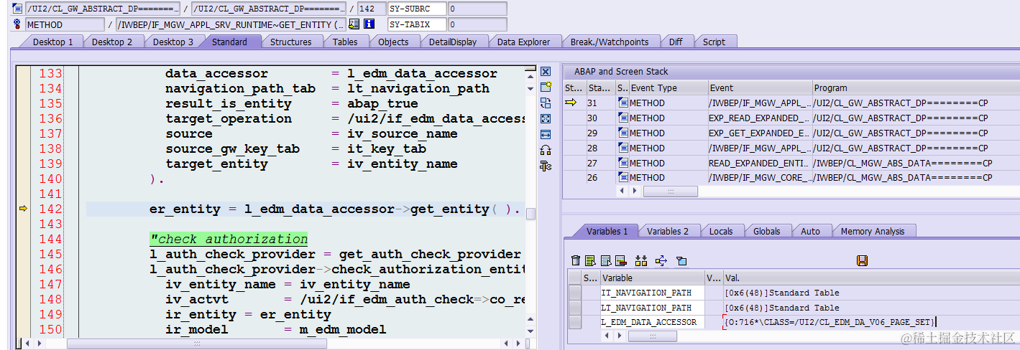
Task: Switch to the Desktop 1 tab
Action: (x=52, y=42)
